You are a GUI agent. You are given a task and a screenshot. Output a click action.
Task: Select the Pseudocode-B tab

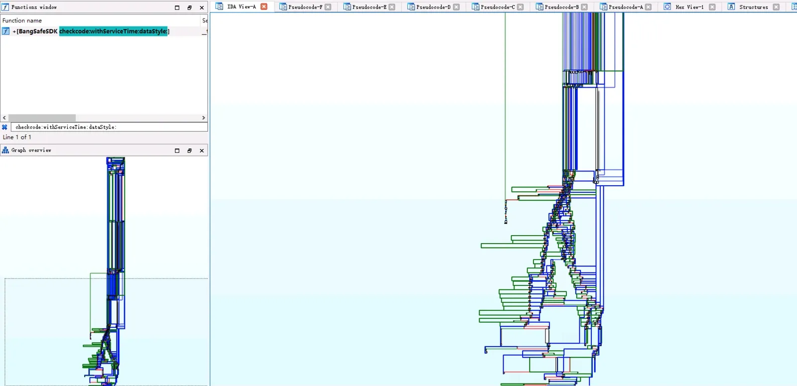(561, 7)
